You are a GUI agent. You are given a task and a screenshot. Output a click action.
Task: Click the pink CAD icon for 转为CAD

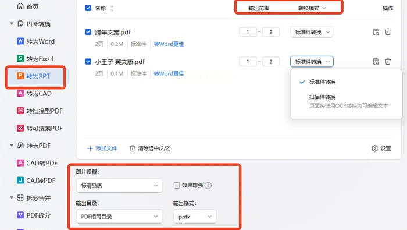coord(20,93)
